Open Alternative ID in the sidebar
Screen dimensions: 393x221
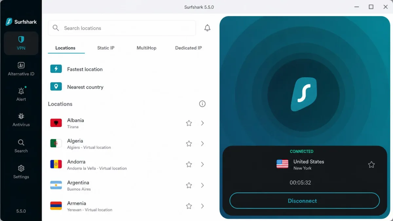point(21,69)
